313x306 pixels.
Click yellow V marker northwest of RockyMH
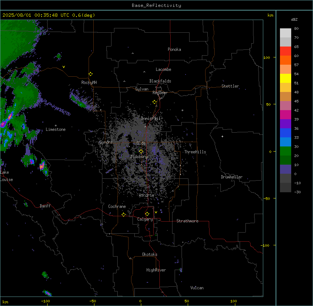pyautogui.click(x=64, y=67)
